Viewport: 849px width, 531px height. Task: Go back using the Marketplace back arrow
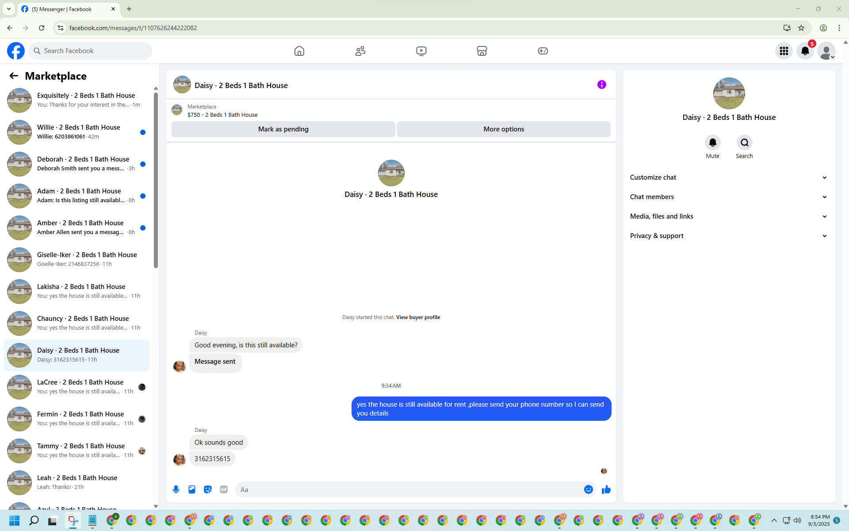14,76
